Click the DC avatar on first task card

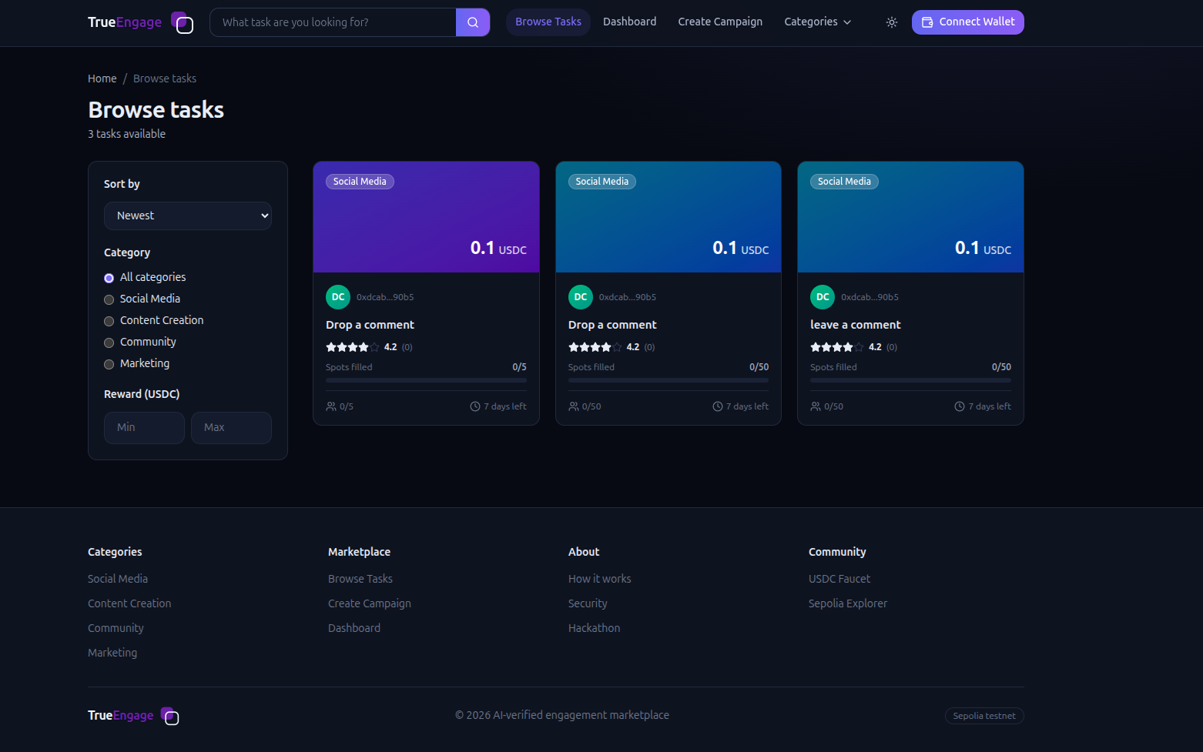(338, 297)
